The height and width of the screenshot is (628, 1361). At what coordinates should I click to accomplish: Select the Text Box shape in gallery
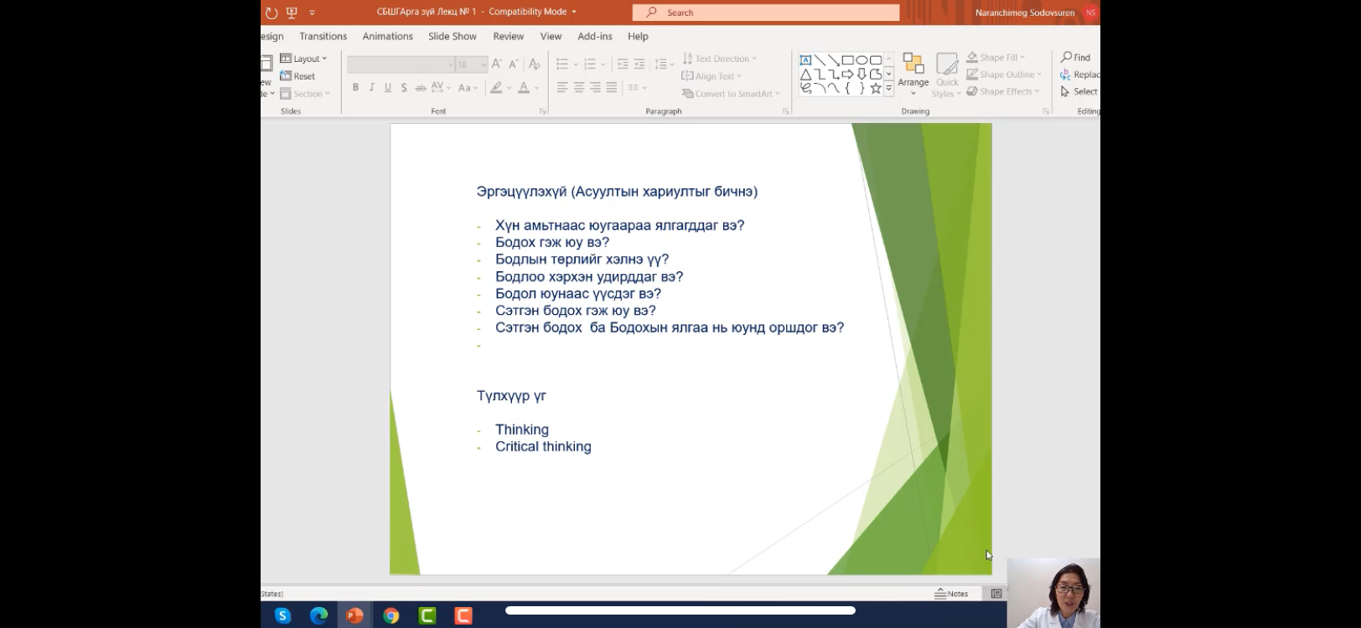coord(805,60)
